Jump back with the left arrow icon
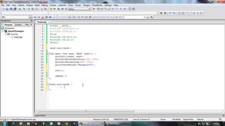This screenshot has height=126, width=225. [x=35, y=17]
